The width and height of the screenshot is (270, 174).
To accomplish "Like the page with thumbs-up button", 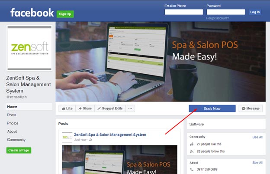I will click(67, 108).
